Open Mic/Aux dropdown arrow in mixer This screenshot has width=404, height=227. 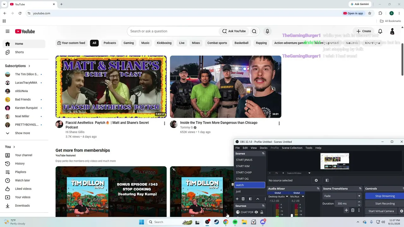(303, 196)
